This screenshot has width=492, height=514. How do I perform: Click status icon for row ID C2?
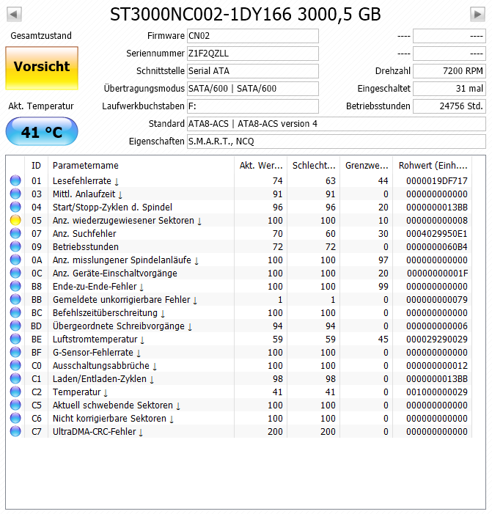click(15, 392)
